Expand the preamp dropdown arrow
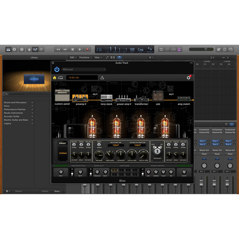Image resolution: width=239 pixels, height=239 pixels. [x=86, y=104]
